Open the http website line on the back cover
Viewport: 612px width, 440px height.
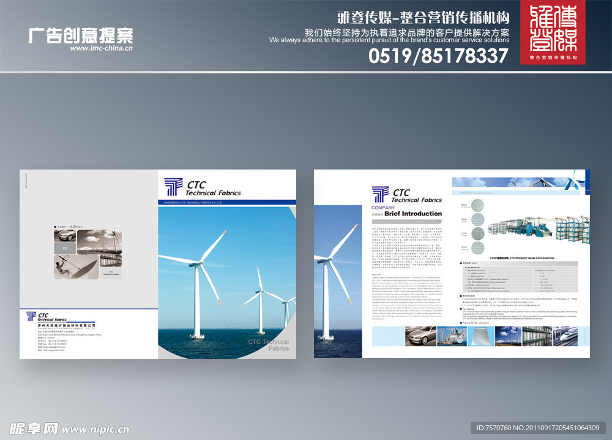point(51,350)
